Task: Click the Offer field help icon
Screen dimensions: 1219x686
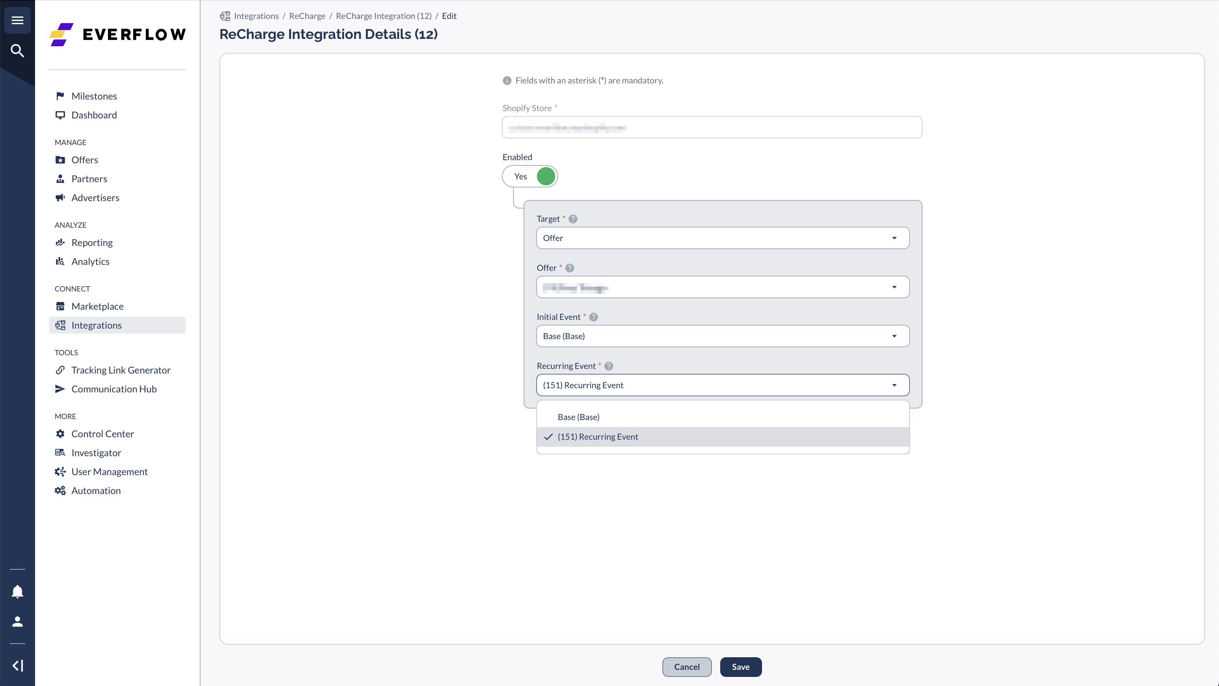Action: (x=570, y=268)
